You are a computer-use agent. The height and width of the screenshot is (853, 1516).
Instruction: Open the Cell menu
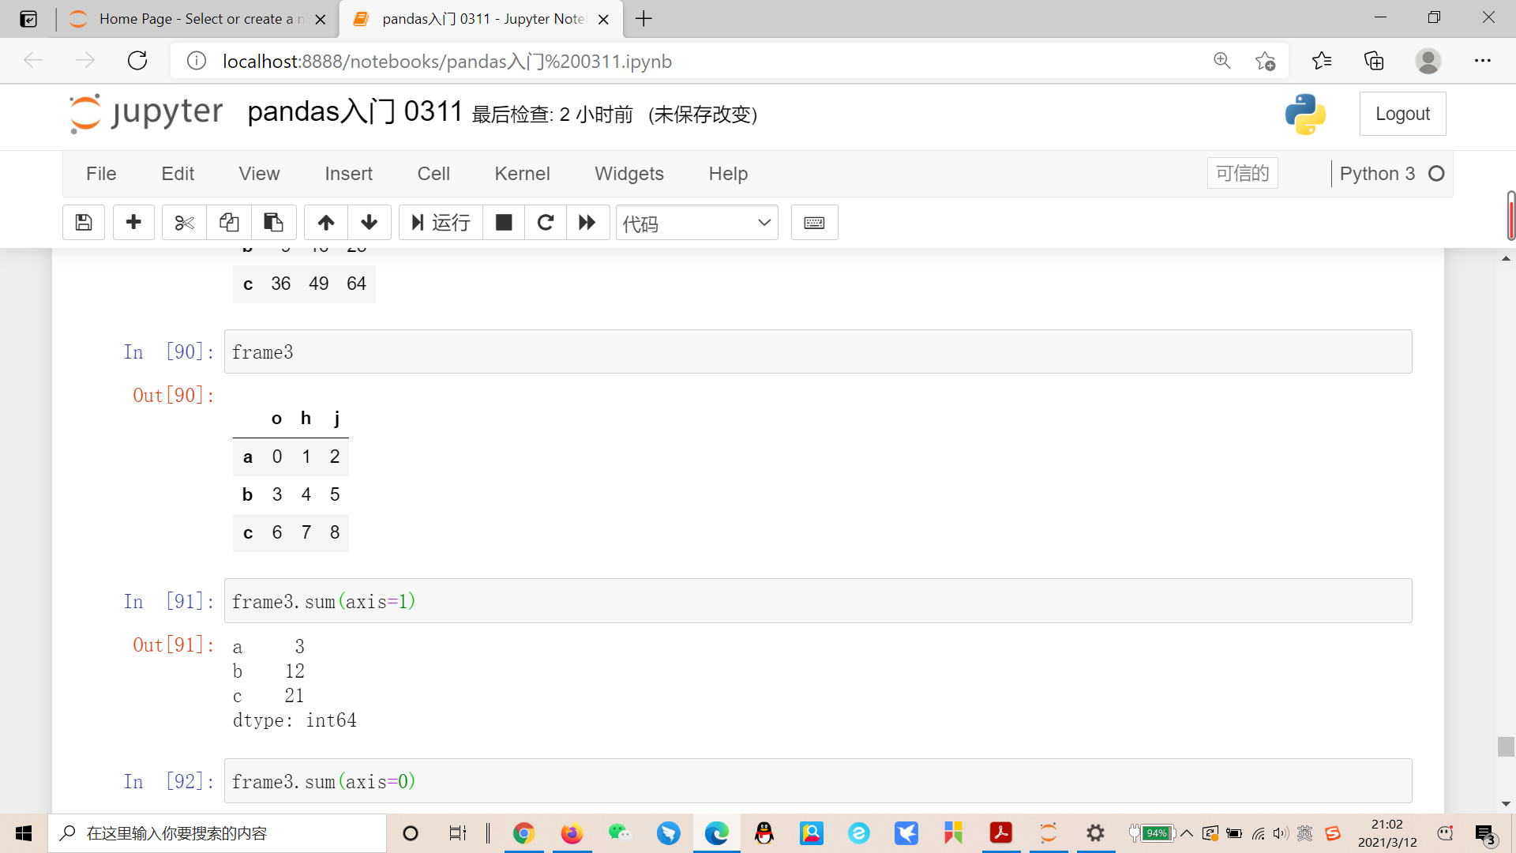point(433,174)
